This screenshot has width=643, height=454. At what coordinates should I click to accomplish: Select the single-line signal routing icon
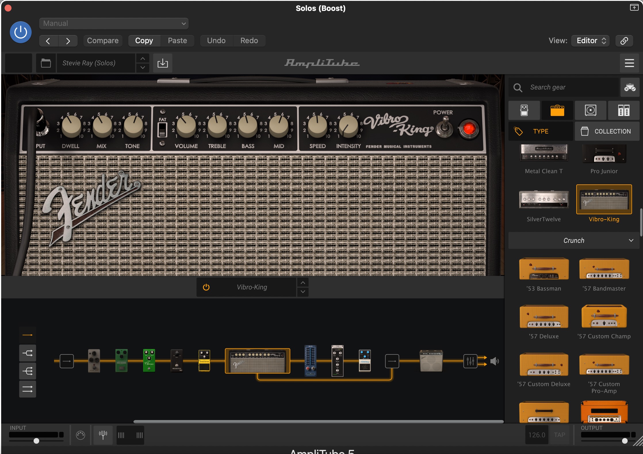pos(28,335)
